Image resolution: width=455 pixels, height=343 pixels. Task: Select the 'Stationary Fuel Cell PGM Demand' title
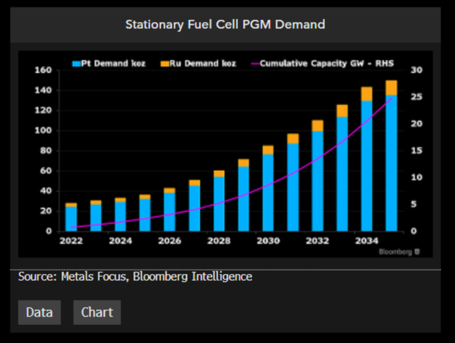(x=225, y=24)
